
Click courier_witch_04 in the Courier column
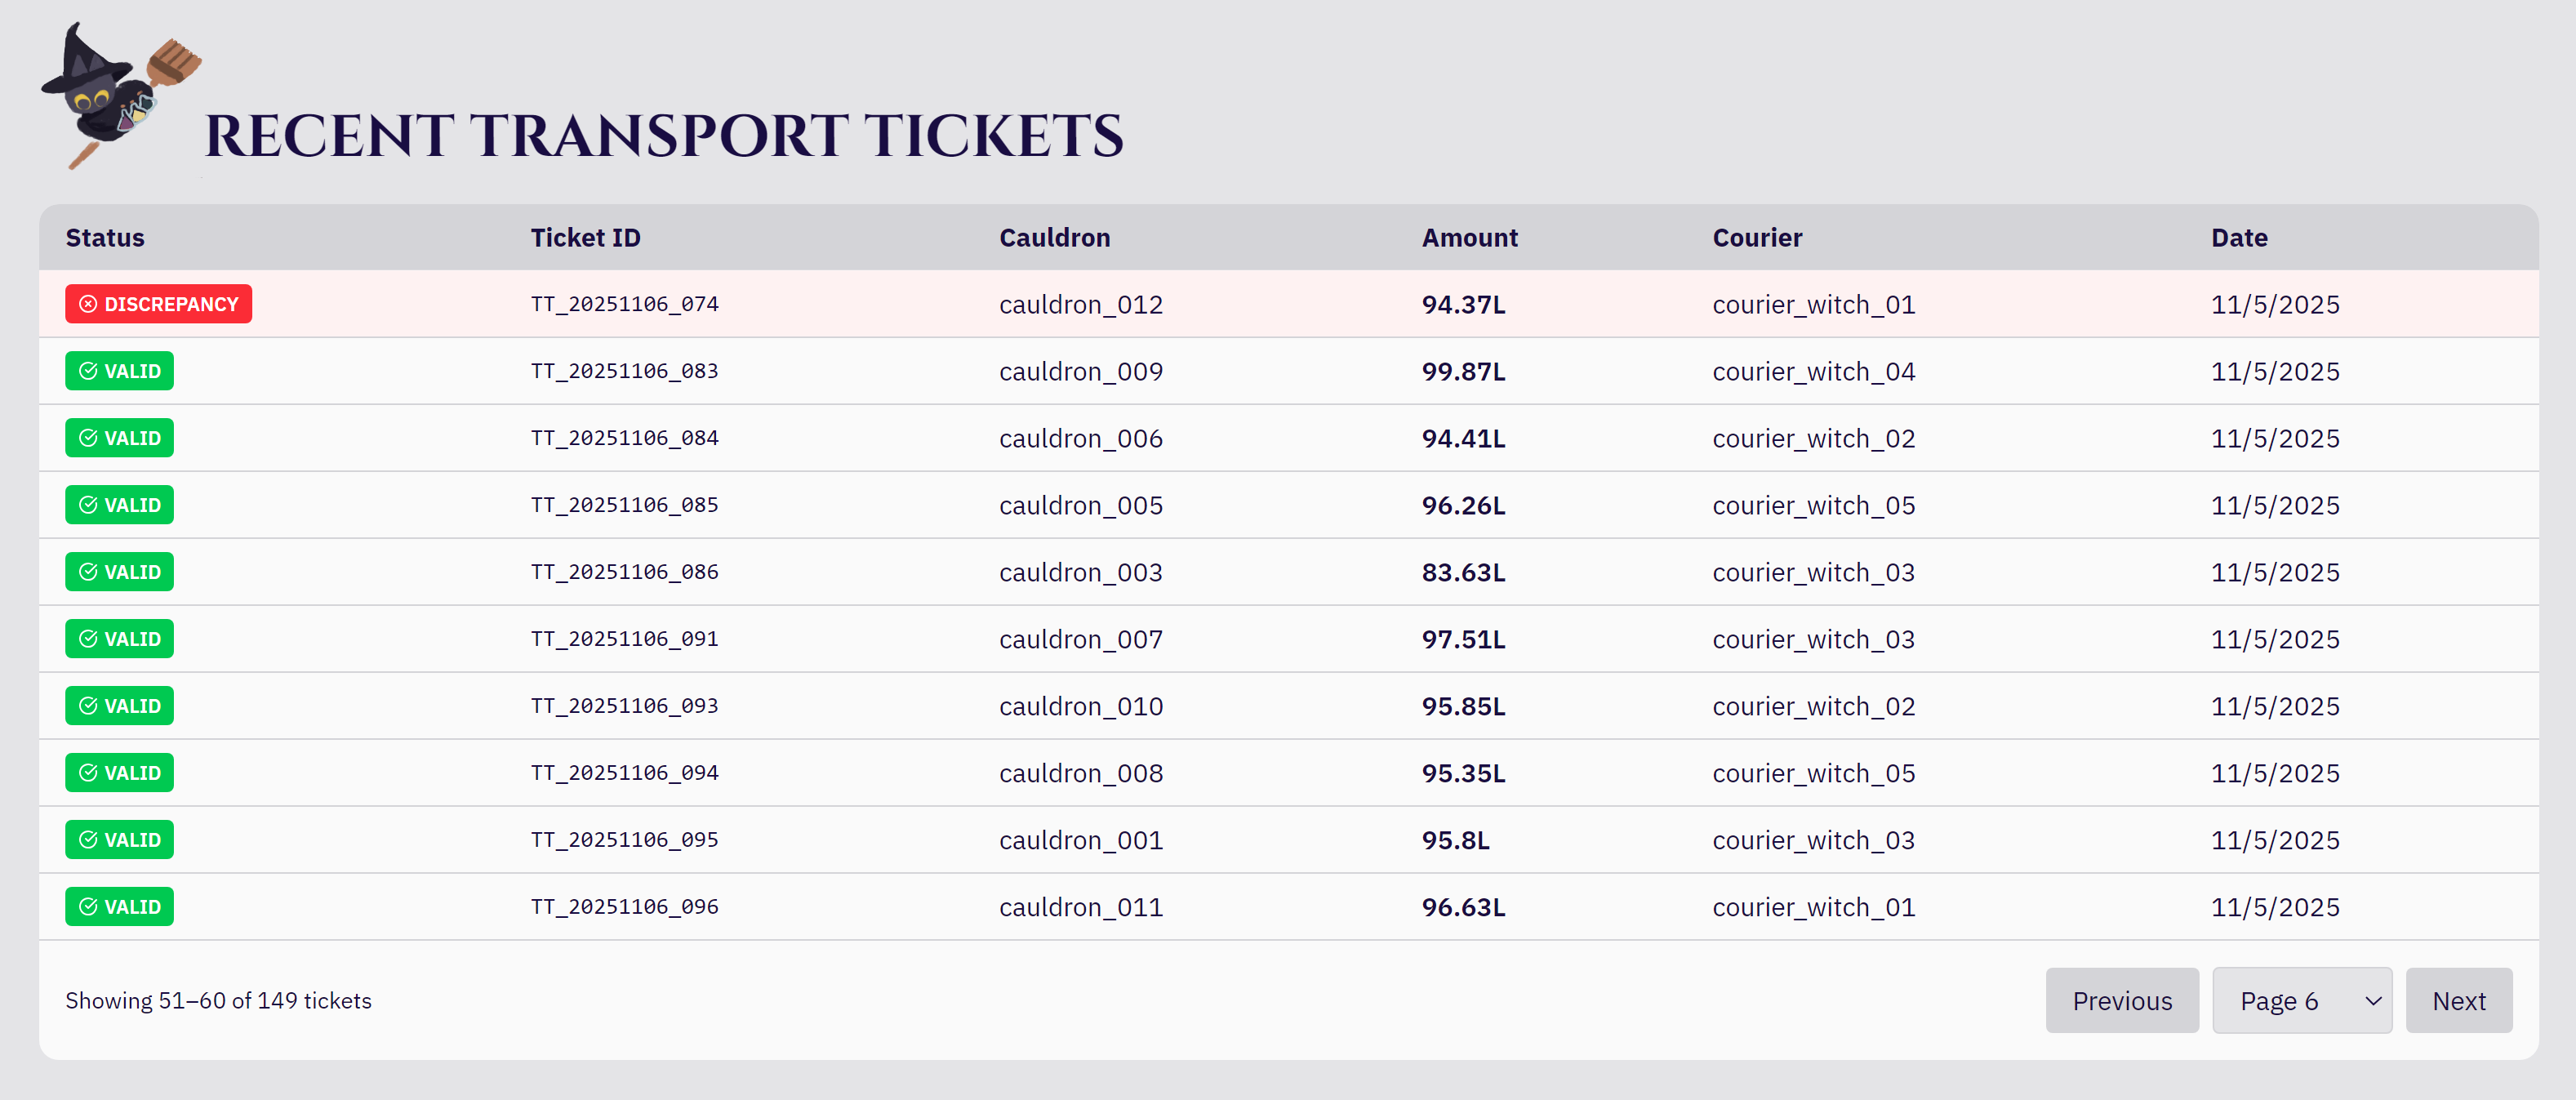click(x=1813, y=371)
